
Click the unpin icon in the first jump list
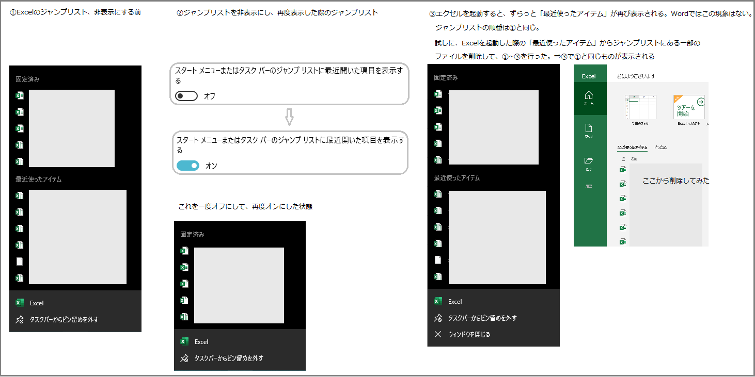20,319
